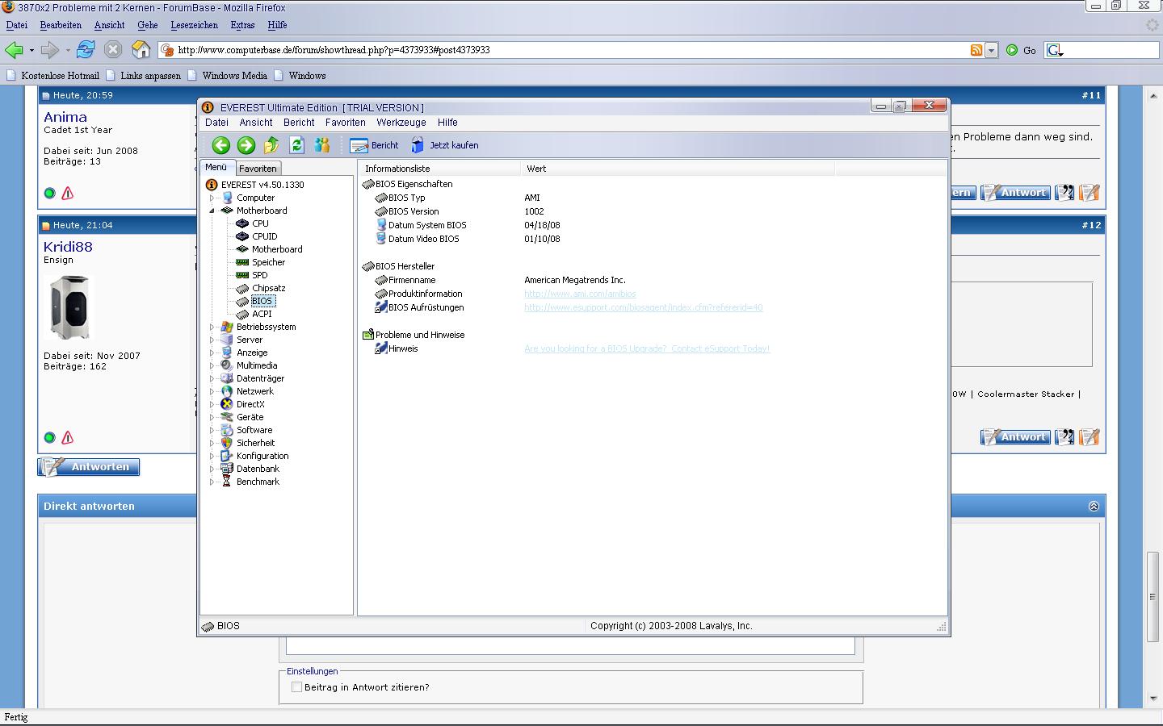
Task: Expand the Multimedia tree node
Action: [212, 365]
